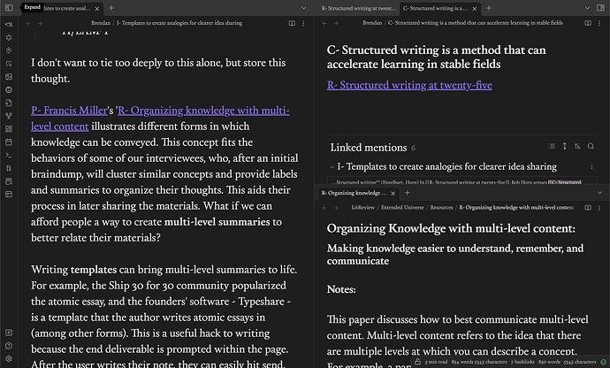Navigate back in Organizing knowledge pane
The width and height of the screenshot is (610, 368).
(324, 208)
